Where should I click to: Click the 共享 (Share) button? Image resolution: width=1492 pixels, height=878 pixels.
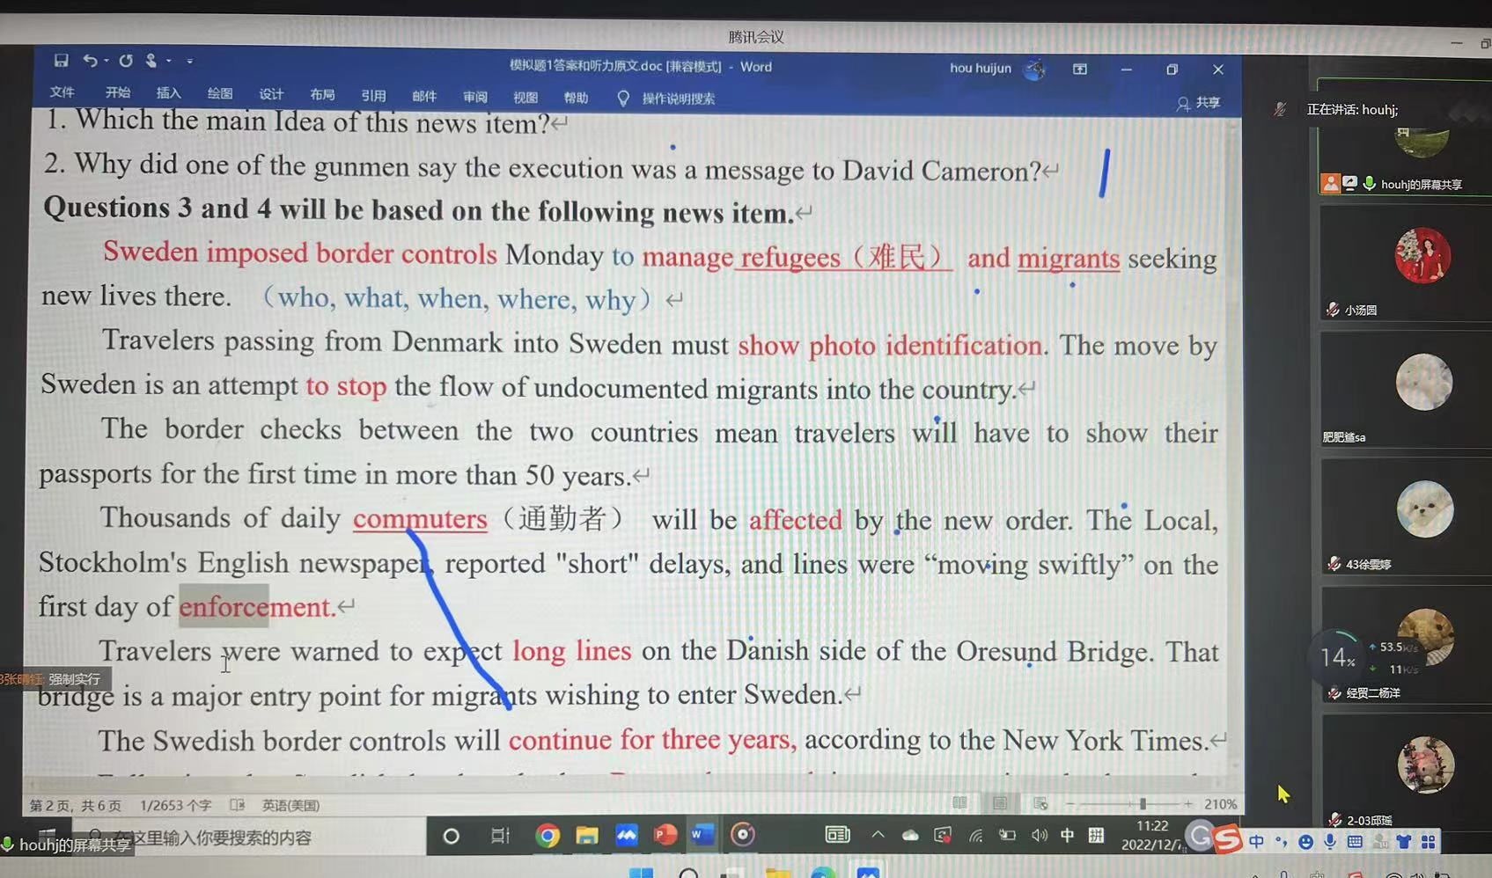(1199, 103)
